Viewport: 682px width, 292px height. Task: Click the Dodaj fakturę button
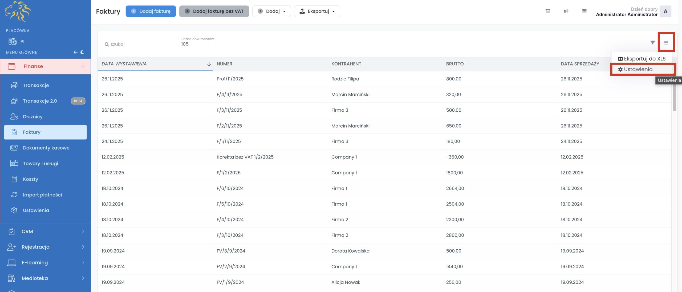(151, 11)
